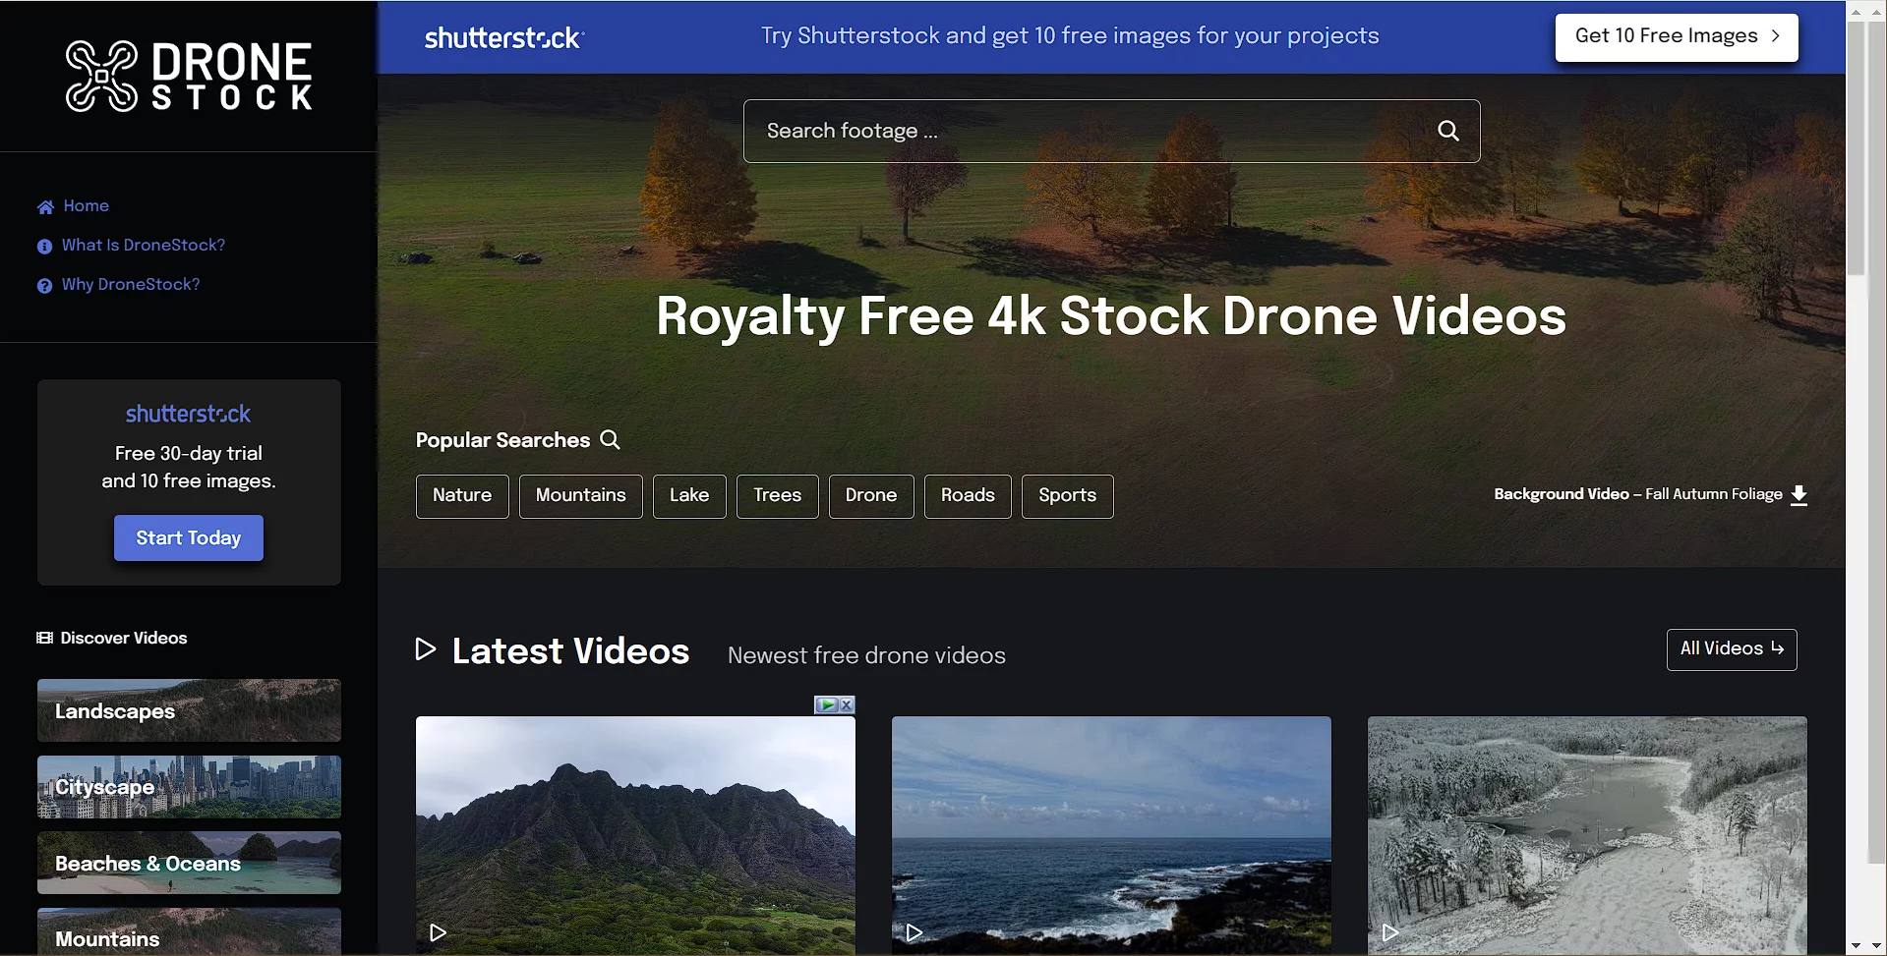Close the ad with the X icon

point(847,704)
